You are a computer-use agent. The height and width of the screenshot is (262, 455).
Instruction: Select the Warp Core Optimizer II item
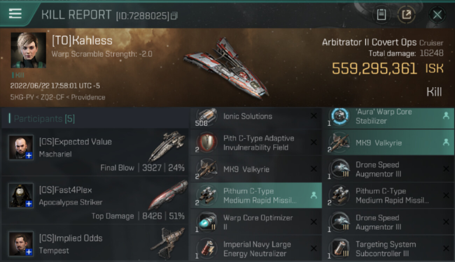pos(256,222)
